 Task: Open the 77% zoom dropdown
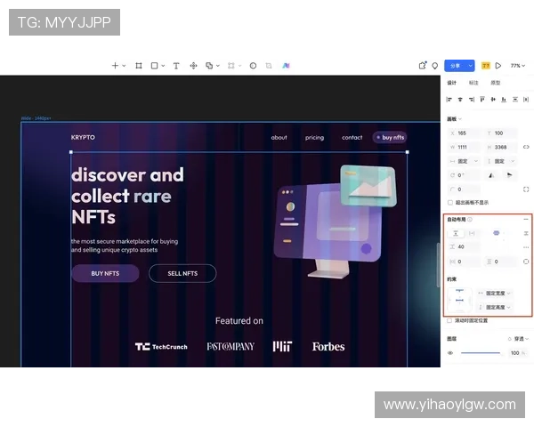pos(517,66)
